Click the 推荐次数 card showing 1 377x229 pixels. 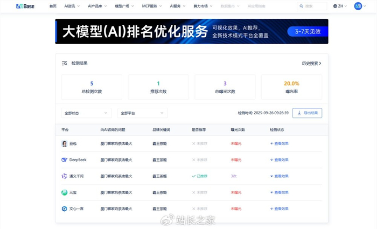tap(158, 87)
